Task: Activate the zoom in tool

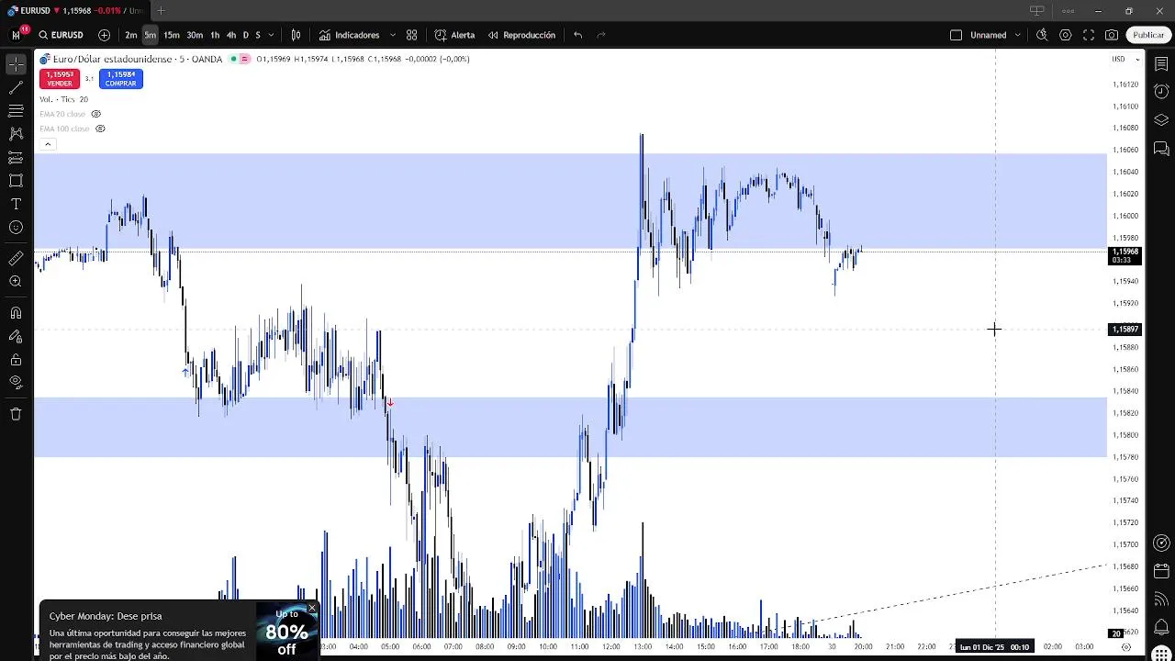Action: tap(16, 282)
